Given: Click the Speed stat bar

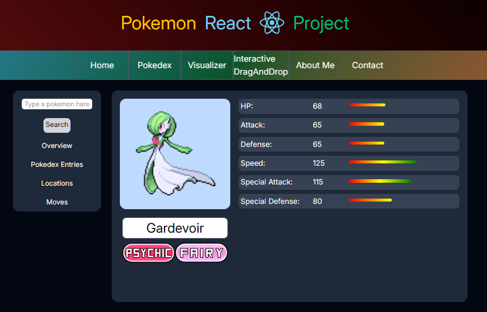Looking at the screenshot, I should 382,162.
